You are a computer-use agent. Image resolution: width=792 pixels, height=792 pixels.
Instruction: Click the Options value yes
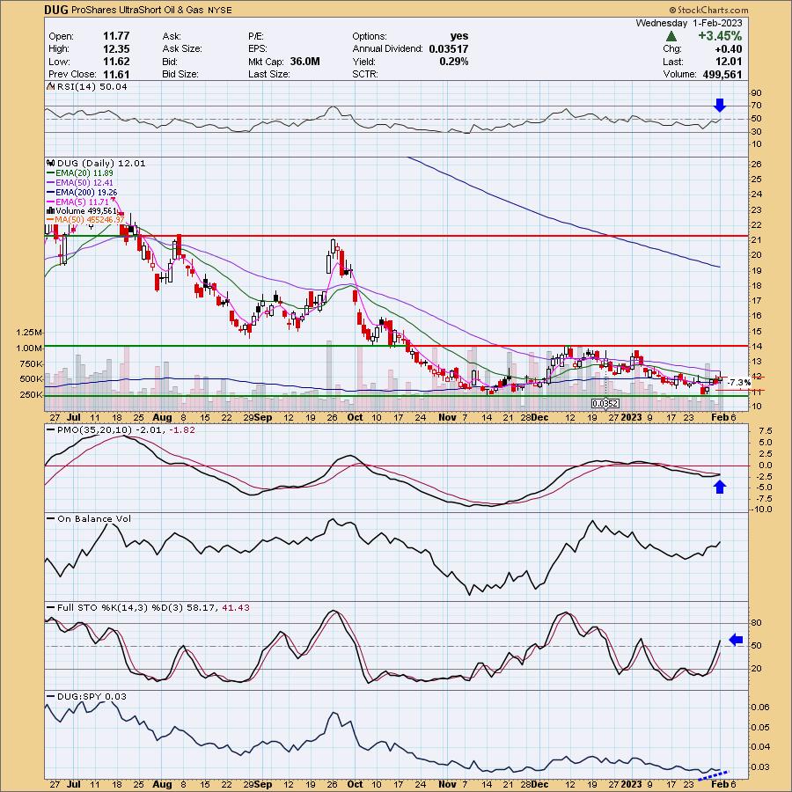459,36
